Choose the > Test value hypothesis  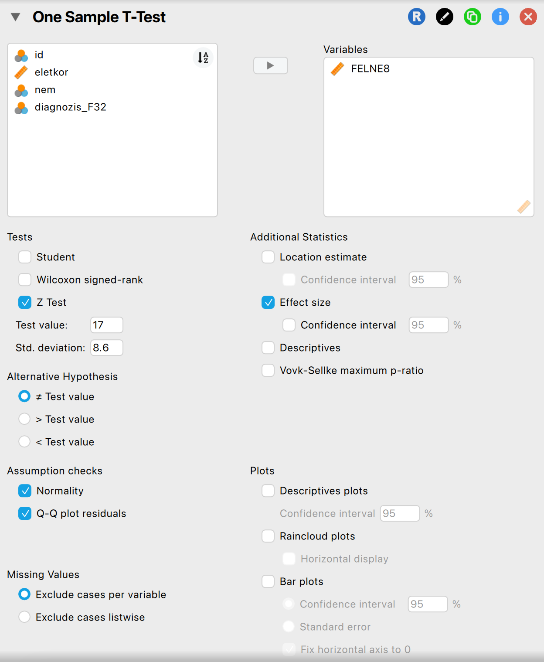pos(24,419)
